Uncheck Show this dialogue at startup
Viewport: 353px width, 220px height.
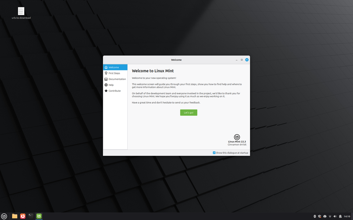(214, 153)
